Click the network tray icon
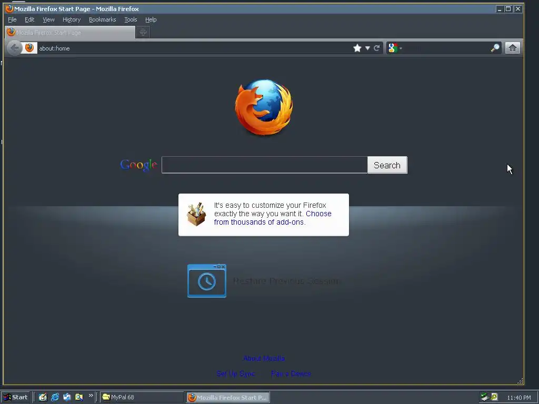This screenshot has width=539, height=404. (485, 397)
